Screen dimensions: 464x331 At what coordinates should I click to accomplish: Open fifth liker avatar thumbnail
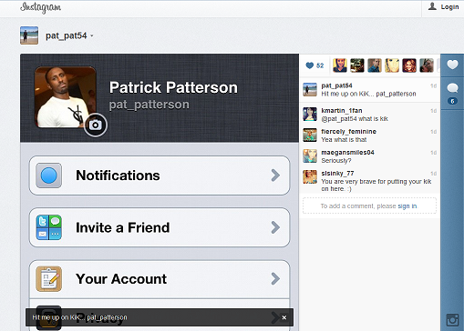(x=409, y=65)
